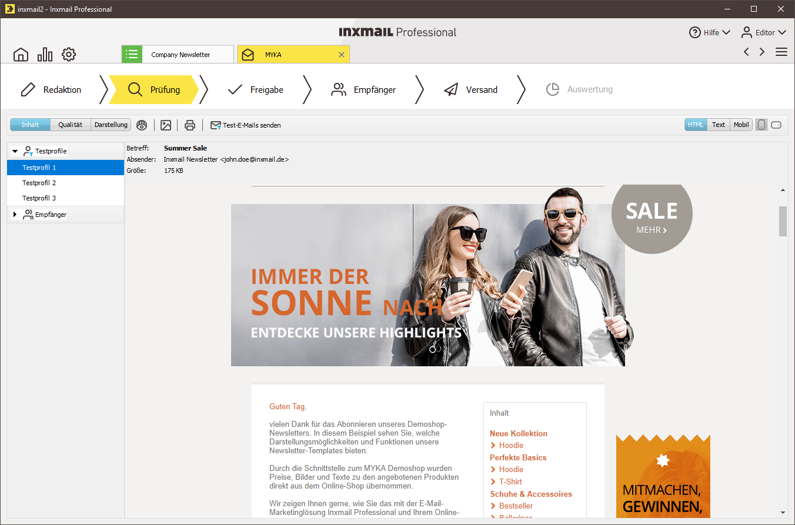Click the Hilfe question mark icon
795x525 pixels.
[x=695, y=32]
